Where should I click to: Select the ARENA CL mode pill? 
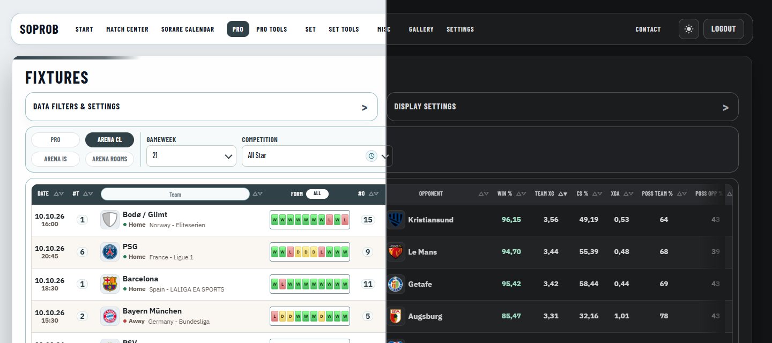(x=109, y=140)
